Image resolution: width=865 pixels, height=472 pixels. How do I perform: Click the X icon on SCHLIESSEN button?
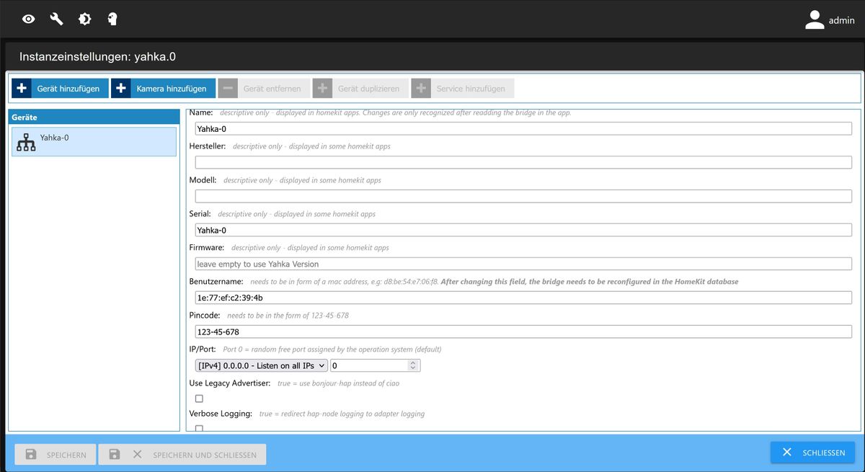(x=787, y=452)
